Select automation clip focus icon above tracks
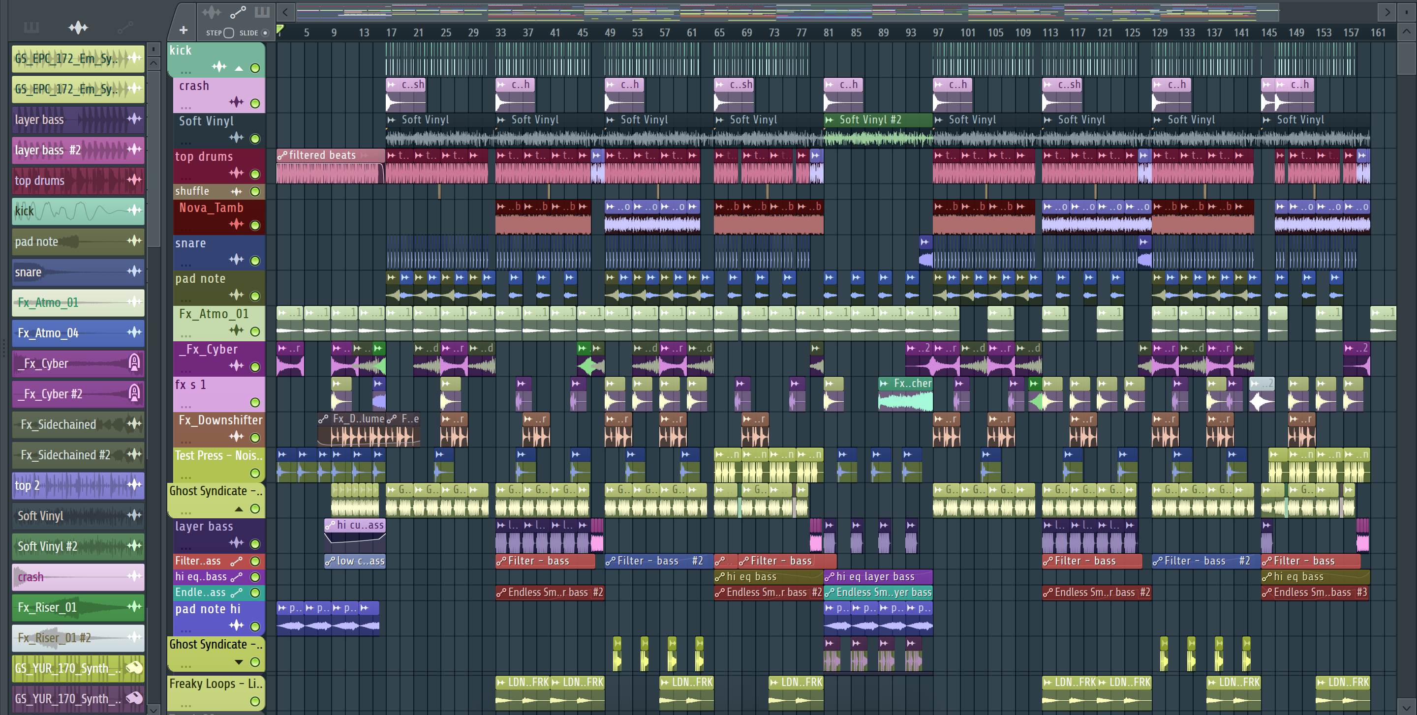This screenshot has height=715, width=1417. coord(238,12)
